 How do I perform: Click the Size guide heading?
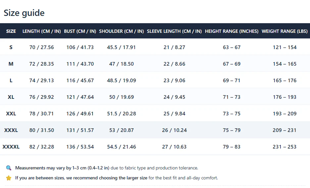pyautogui.click(x=24, y=13)
